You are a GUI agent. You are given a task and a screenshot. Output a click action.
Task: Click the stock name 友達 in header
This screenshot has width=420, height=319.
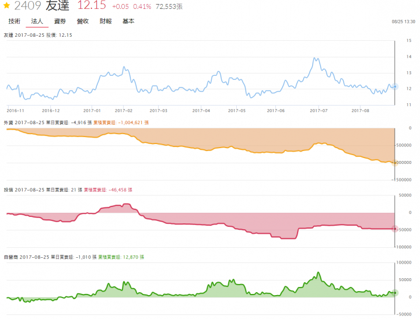coord(57,5)
